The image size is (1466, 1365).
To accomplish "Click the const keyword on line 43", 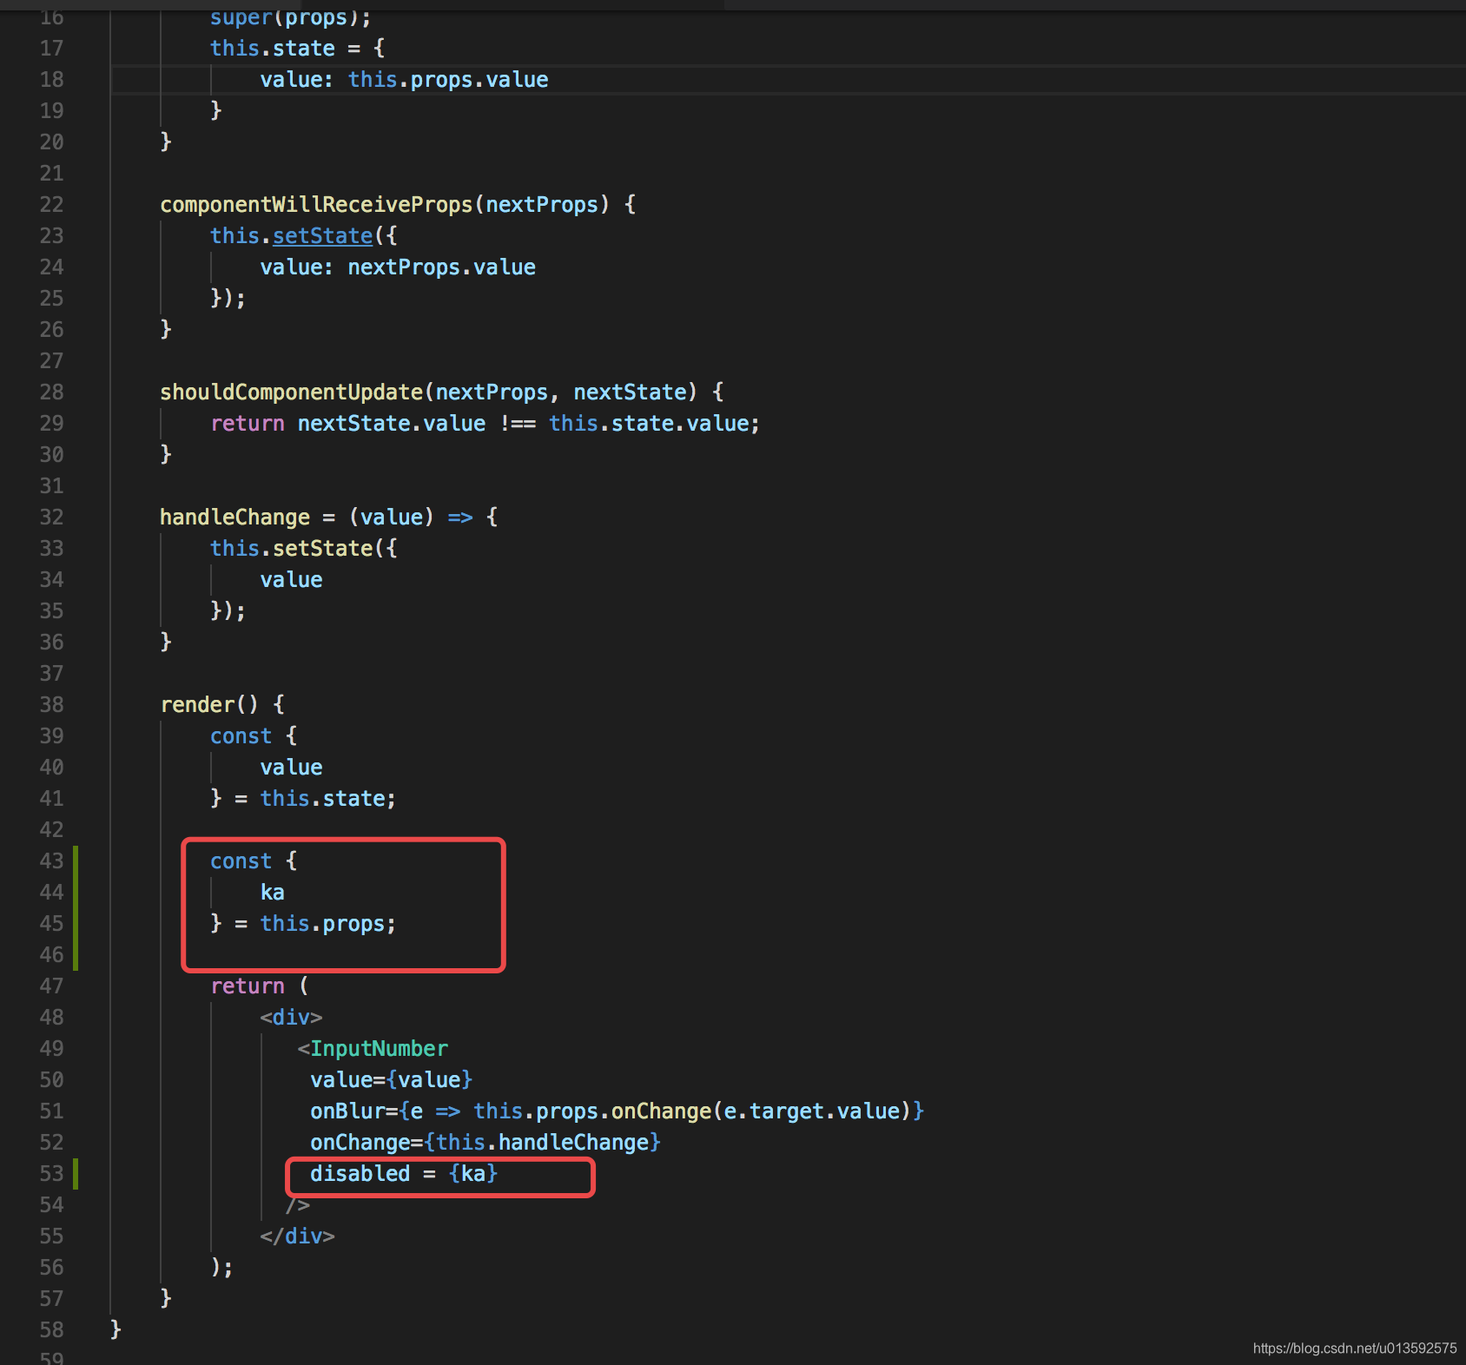I will click(x=241, y=861).
